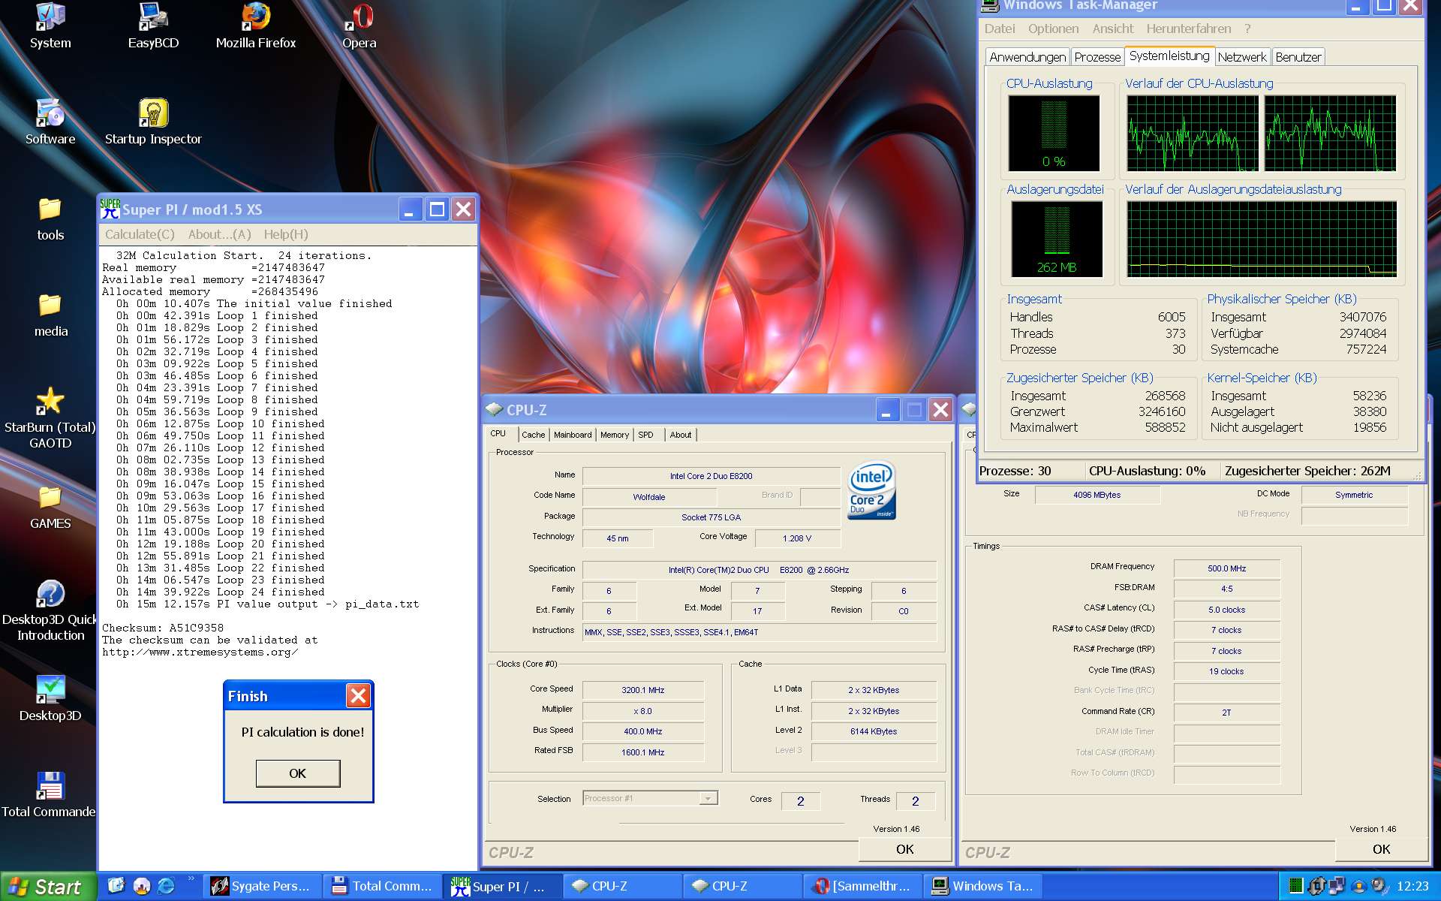Open the Netzwerk tab in Task-Manager
Viewport: 1441px width, 901px height.
click(x=1241, y=57)
